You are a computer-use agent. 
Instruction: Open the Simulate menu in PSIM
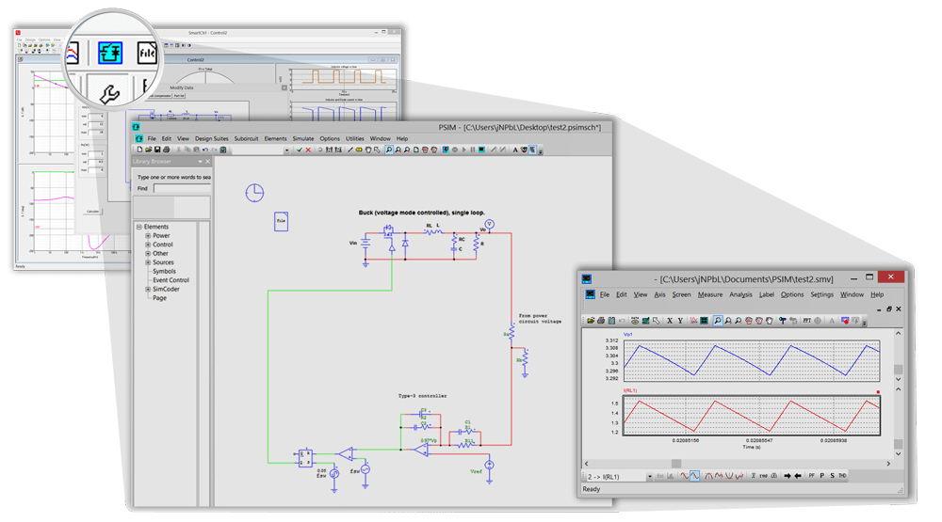[303, 138]
